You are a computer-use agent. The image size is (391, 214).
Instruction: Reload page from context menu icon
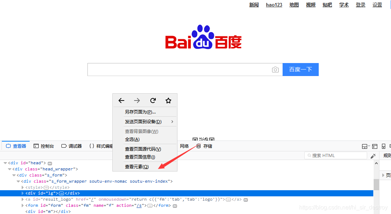coord(153,101)
